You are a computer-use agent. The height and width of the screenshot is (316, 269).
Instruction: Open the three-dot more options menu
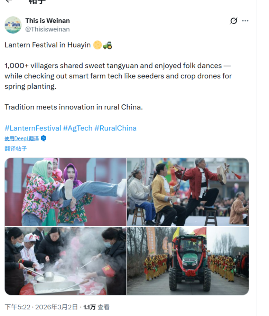tap(245, 21)
